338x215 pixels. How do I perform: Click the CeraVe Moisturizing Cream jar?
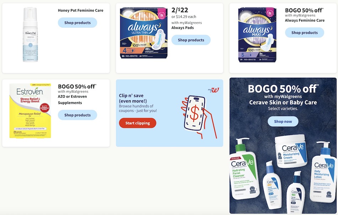[291, 151]
